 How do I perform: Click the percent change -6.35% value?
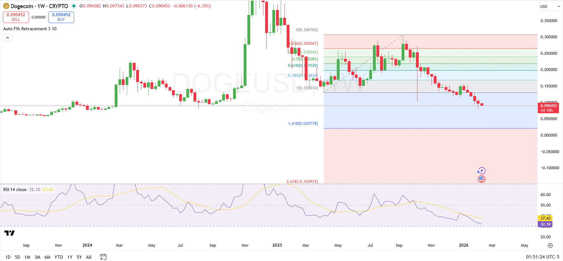coord(203,6)
